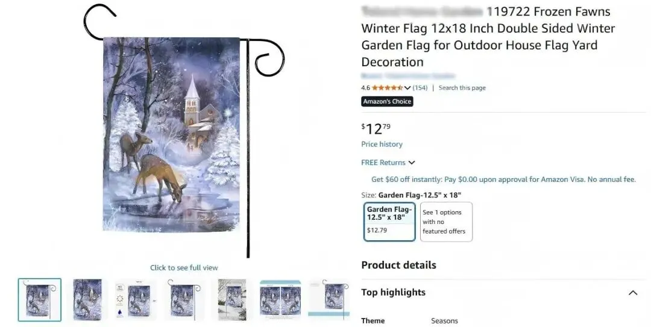The width and height of the screenshot is (651, 327).
Task: Click the star rating icons
Action: (387, 87)
